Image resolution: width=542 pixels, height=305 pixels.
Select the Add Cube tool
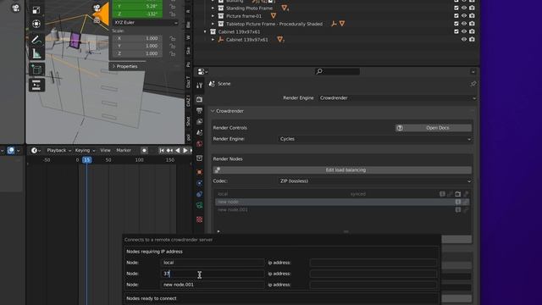[x=36, y=69]
